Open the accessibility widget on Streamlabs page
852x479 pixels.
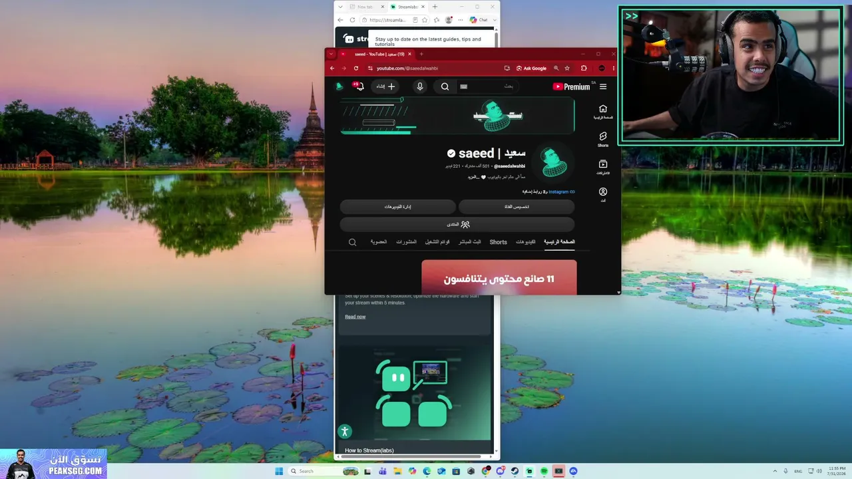click(345, 431)
